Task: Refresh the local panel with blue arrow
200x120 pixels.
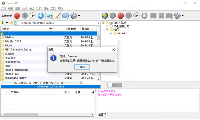Action: click(41, 16)
